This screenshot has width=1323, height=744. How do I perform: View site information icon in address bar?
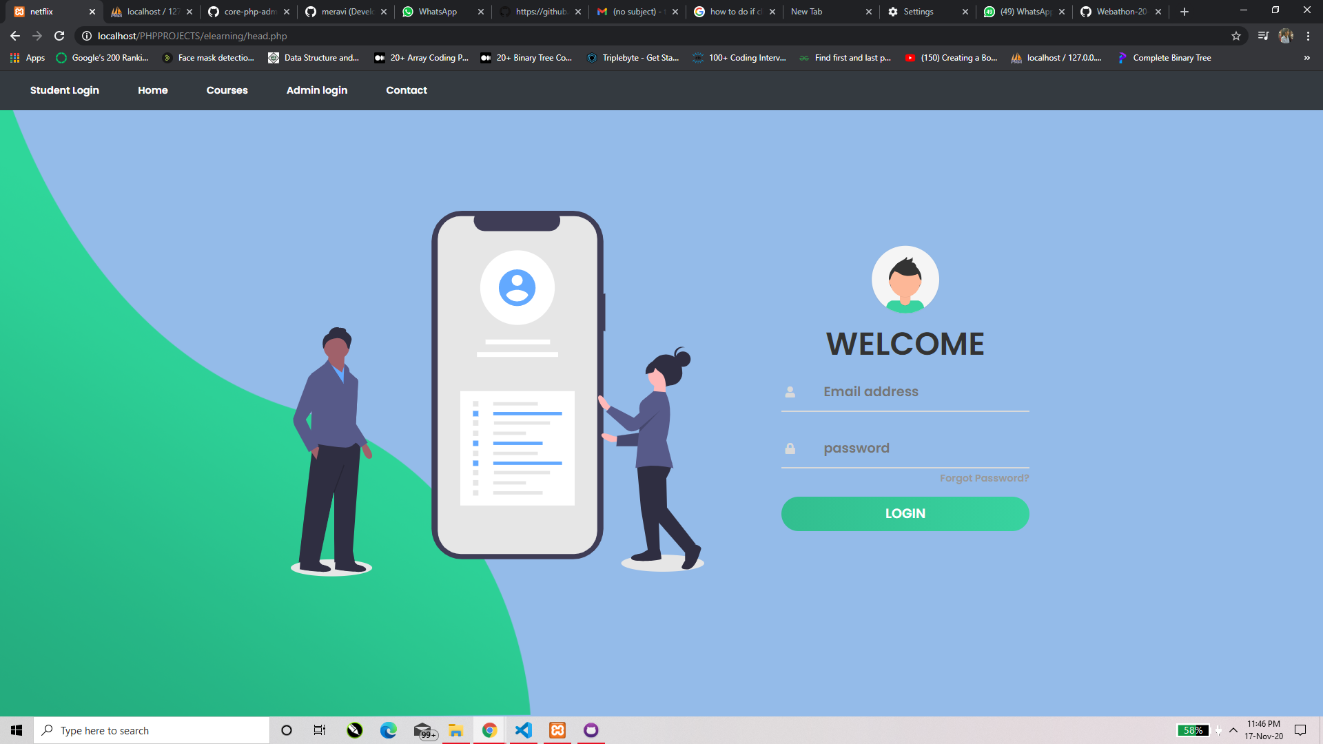[x=87, y=36]
